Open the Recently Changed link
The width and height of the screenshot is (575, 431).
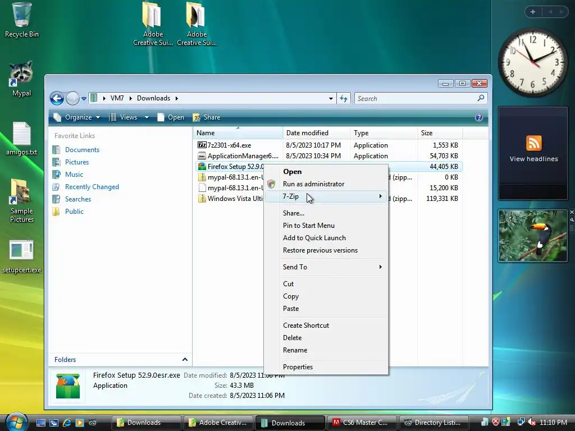92,186
